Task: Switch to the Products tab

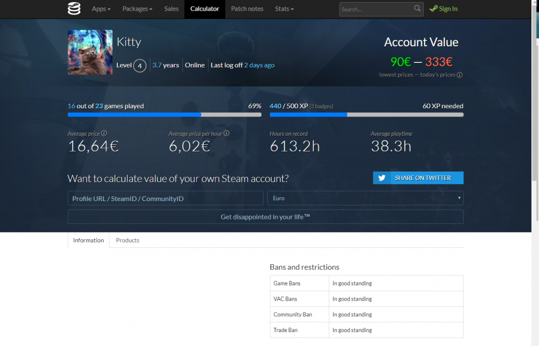Action: coord(128,240)
